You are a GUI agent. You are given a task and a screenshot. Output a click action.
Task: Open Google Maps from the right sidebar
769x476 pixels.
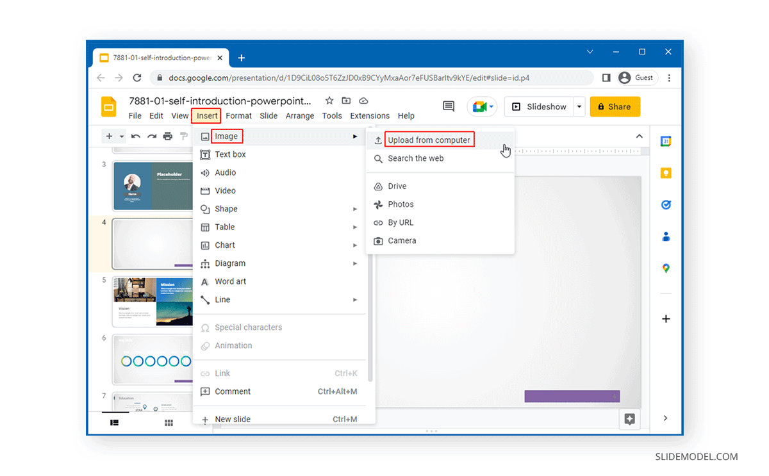click(x=665, y=268)
